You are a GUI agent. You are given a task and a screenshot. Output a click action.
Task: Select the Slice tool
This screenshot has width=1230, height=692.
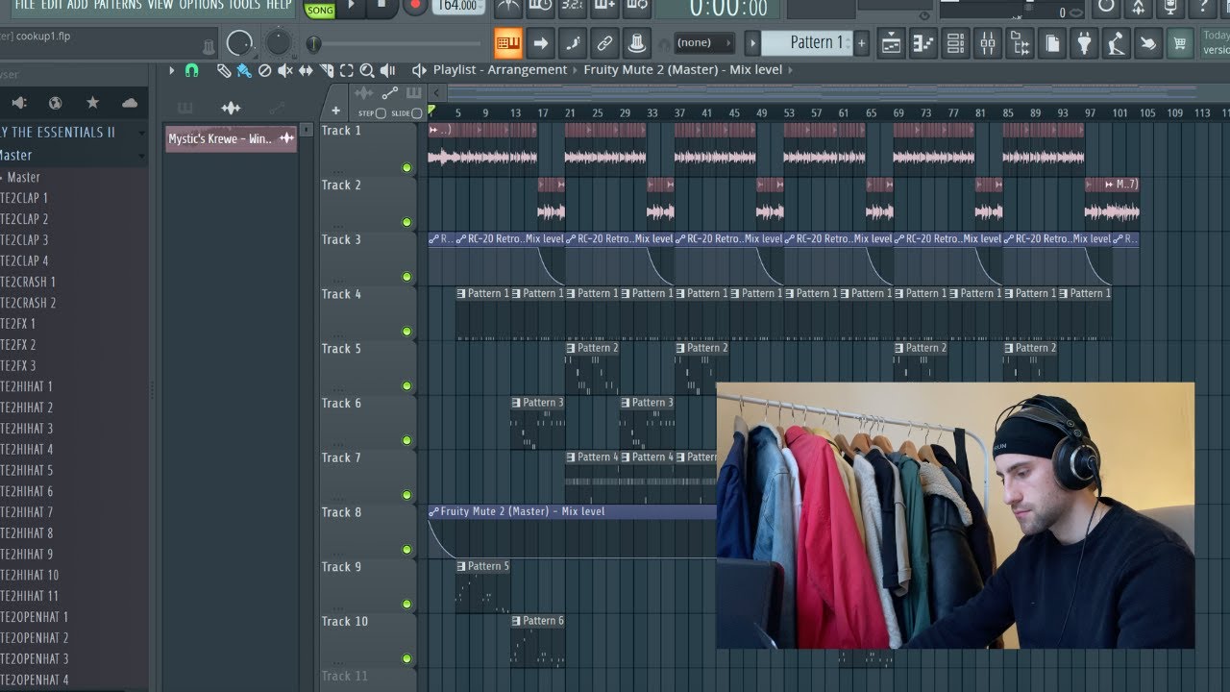point(327,70)
